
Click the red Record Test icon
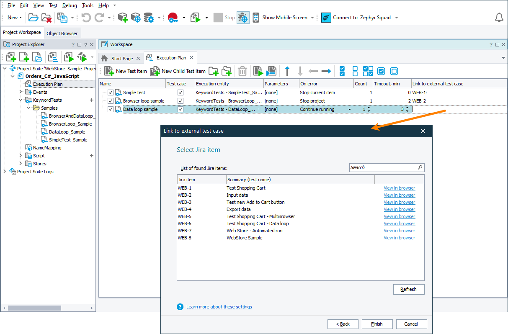(x=173, y=18)
